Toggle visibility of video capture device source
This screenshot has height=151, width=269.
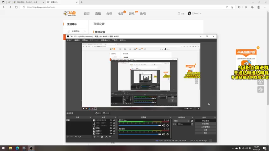(x=111, y=120)
